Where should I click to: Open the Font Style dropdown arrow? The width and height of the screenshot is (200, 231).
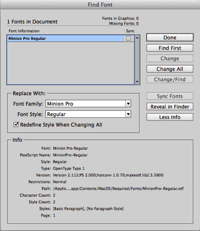(x=128, y=114)
